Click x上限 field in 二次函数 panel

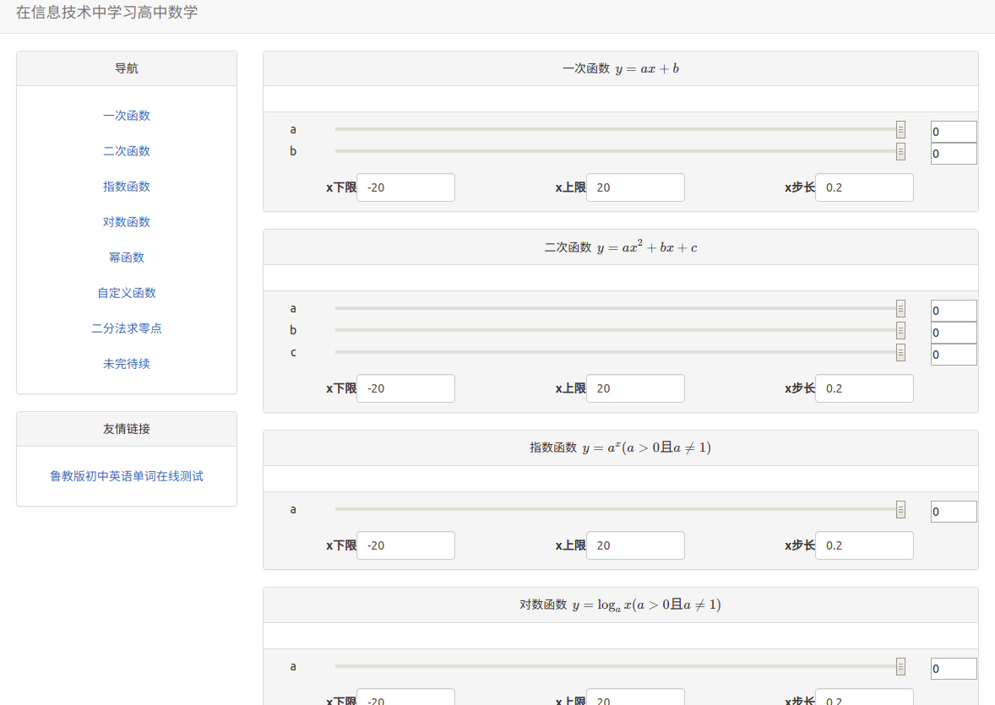(635, 388)
